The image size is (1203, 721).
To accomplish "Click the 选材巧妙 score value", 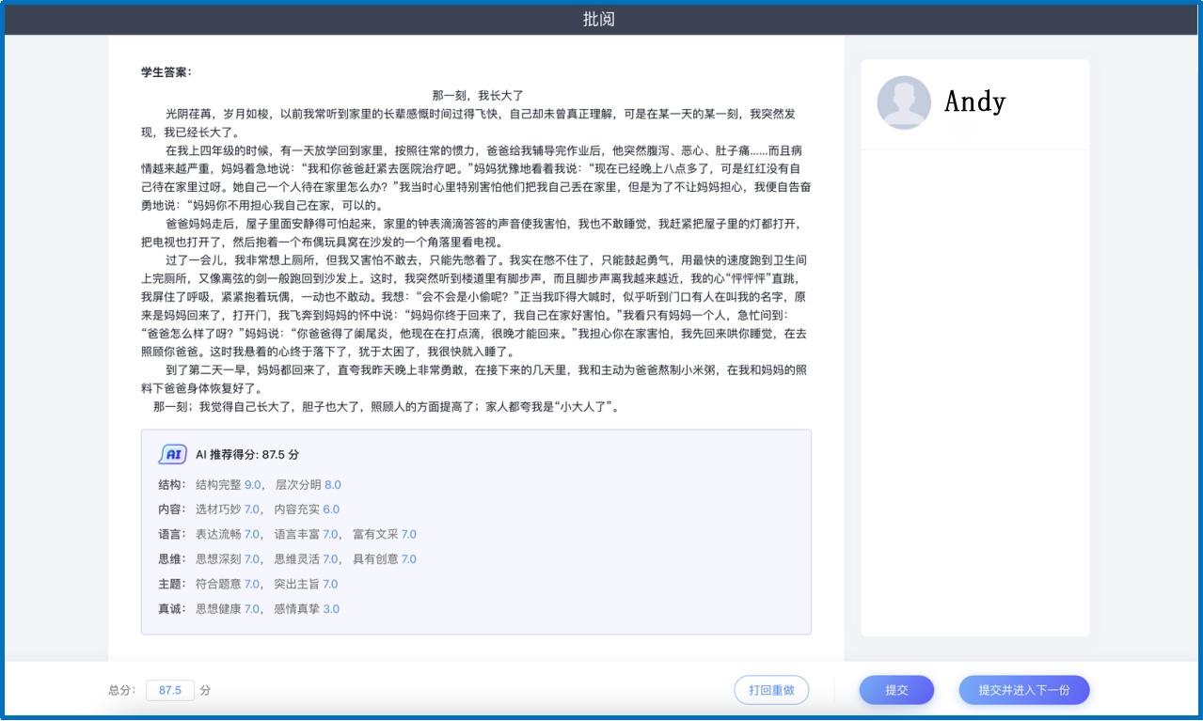I will point(252,509).
